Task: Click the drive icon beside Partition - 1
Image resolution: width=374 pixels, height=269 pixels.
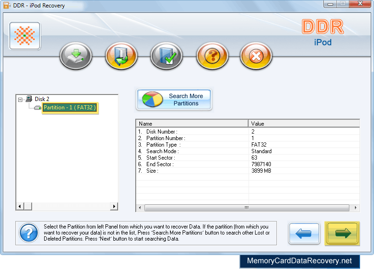Action: click(x=38, y=108)
